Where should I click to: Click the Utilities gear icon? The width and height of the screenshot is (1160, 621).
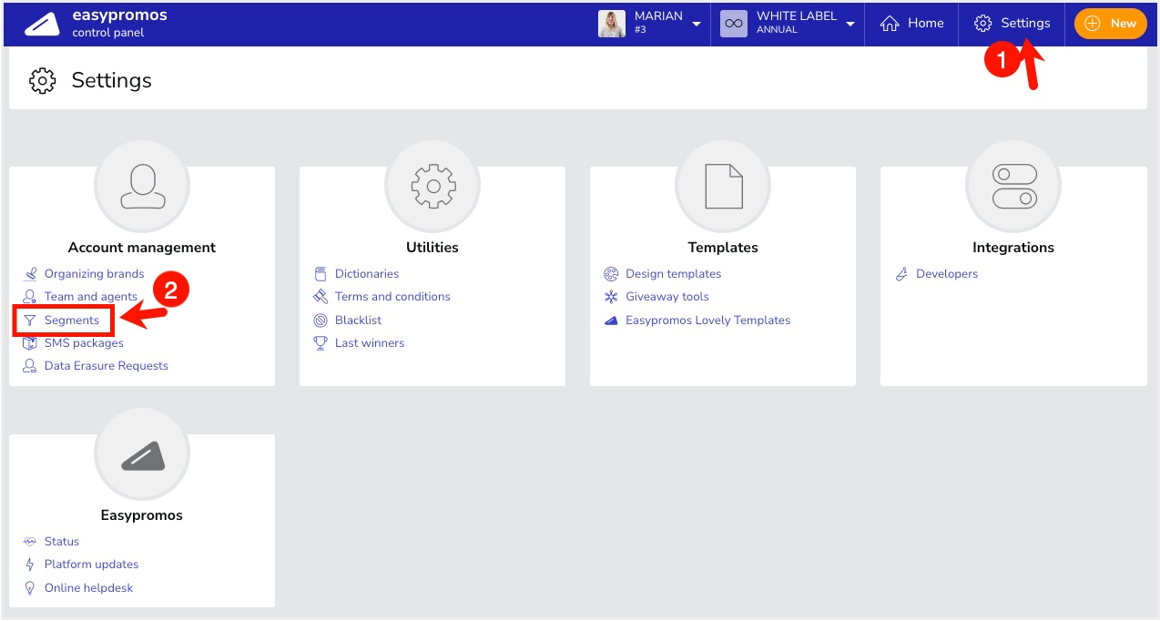click(432, 186)
